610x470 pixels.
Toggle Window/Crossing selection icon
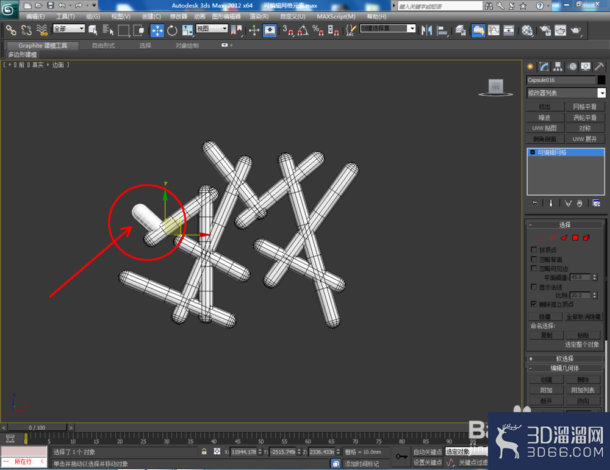point(139,30)
